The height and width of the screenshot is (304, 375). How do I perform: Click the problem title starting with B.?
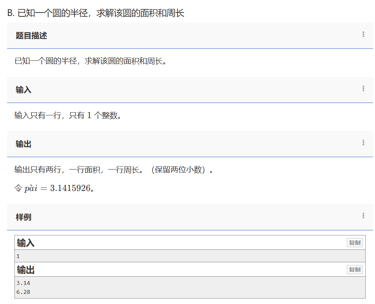96,13
